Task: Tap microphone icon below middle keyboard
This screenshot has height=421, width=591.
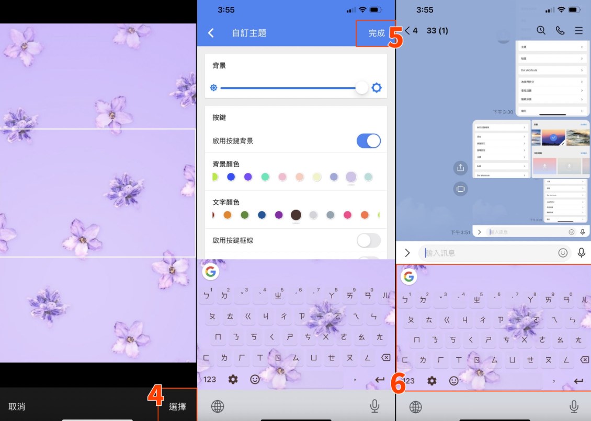Action: click(x=374, y=406)
